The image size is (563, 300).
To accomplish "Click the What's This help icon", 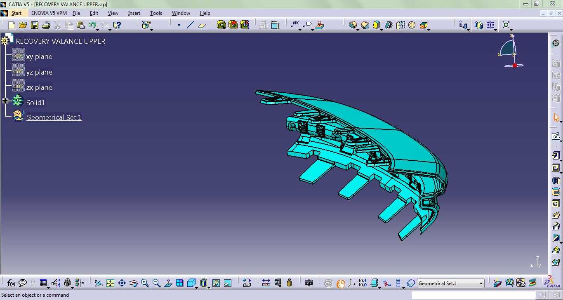I will point(117,25).
